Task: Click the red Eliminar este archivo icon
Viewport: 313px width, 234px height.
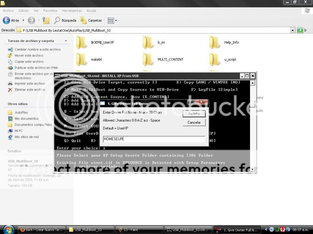Action: (x=10, y=90)
